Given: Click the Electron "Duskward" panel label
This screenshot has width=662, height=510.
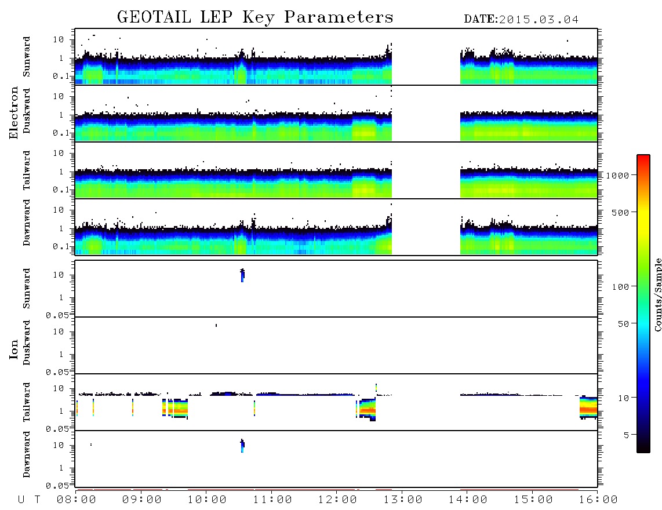Looking at the screenshot, I should tap(27, 111).
